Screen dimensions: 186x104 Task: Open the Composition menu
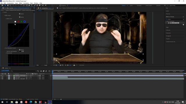(10, 3)
